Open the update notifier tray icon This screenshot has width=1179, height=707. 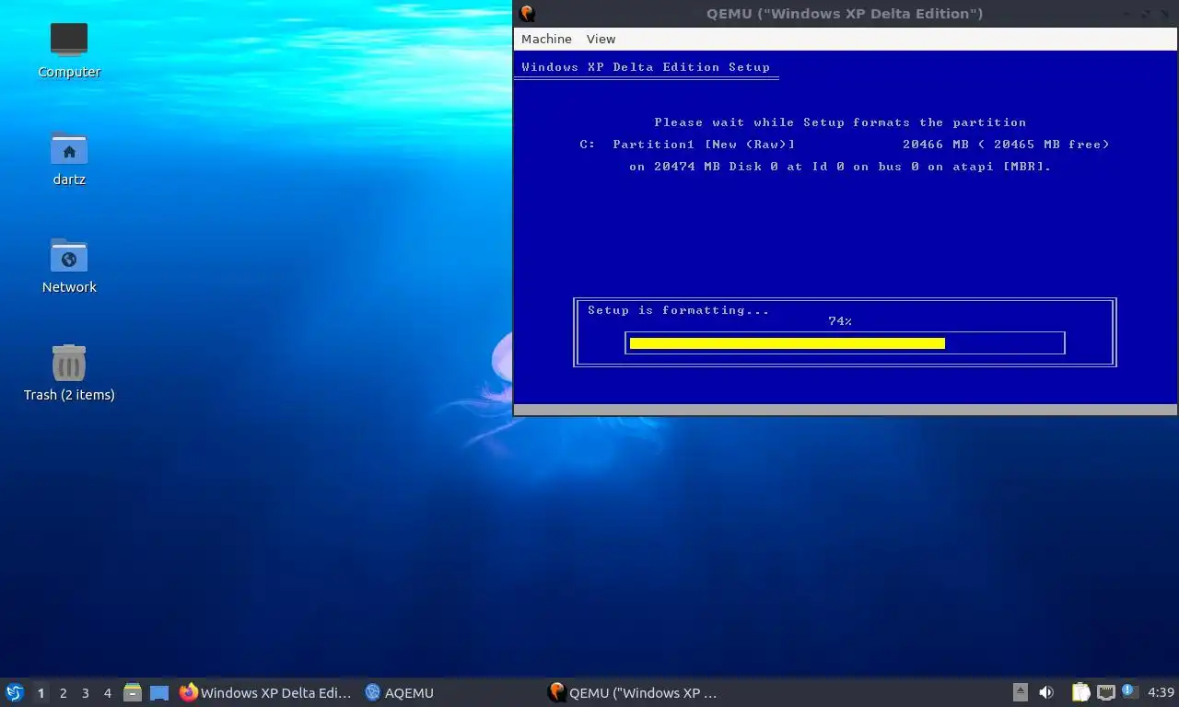[x=1129, y=690]
